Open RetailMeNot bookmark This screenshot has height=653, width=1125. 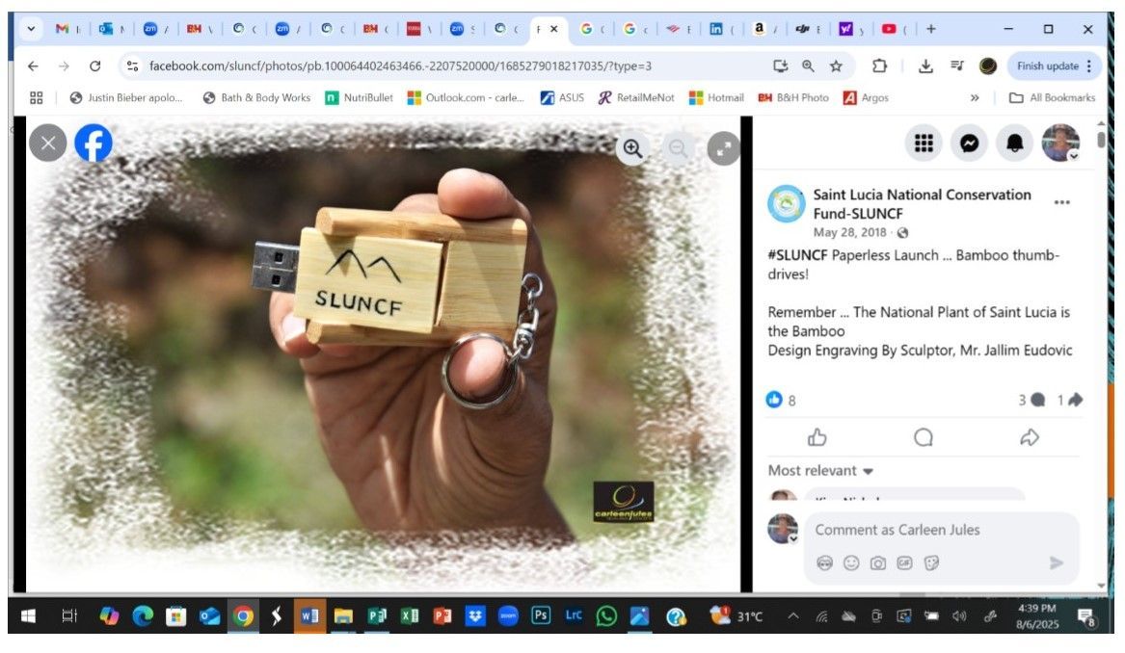tap(636, 97)
